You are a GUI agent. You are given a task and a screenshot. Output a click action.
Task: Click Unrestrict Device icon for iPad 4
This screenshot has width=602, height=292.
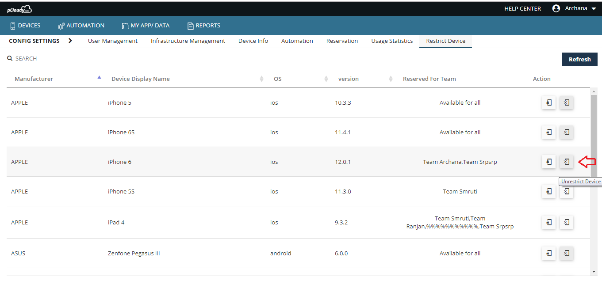567,222
